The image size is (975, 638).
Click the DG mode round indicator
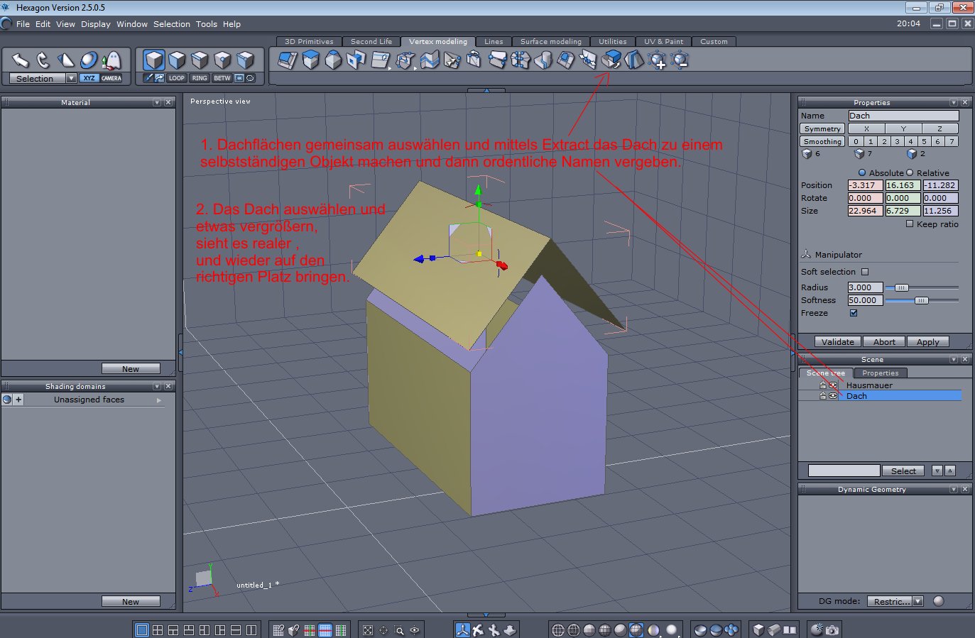tap(939, 601)
